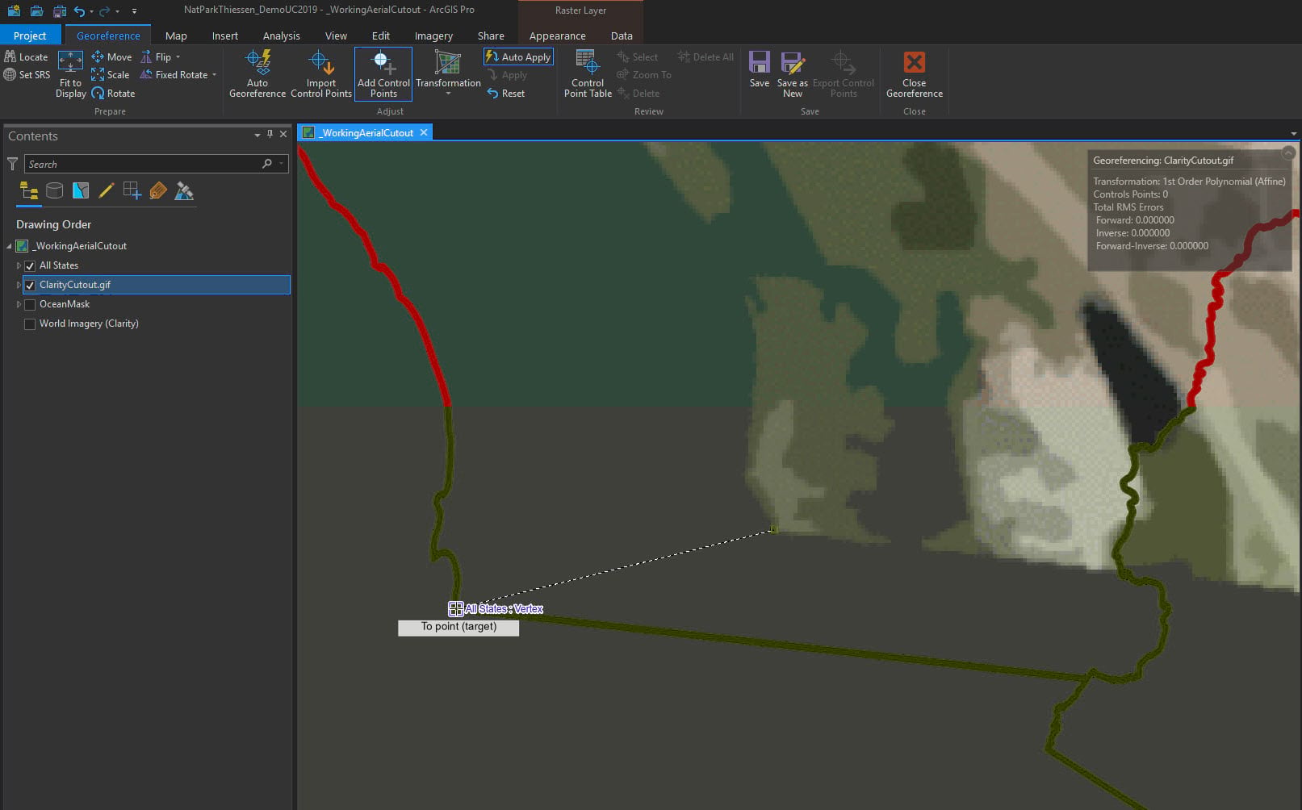
Task: Click the last Contents list-by icon
Action: click(x=184, y=191)
